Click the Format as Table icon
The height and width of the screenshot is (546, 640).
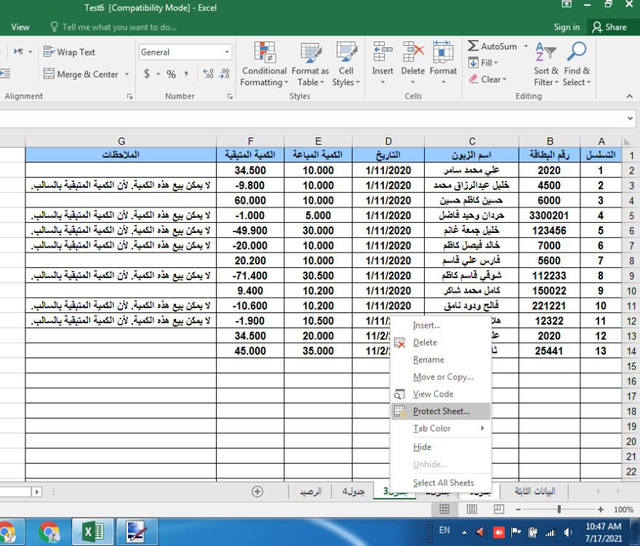click(x=311, y=64)
